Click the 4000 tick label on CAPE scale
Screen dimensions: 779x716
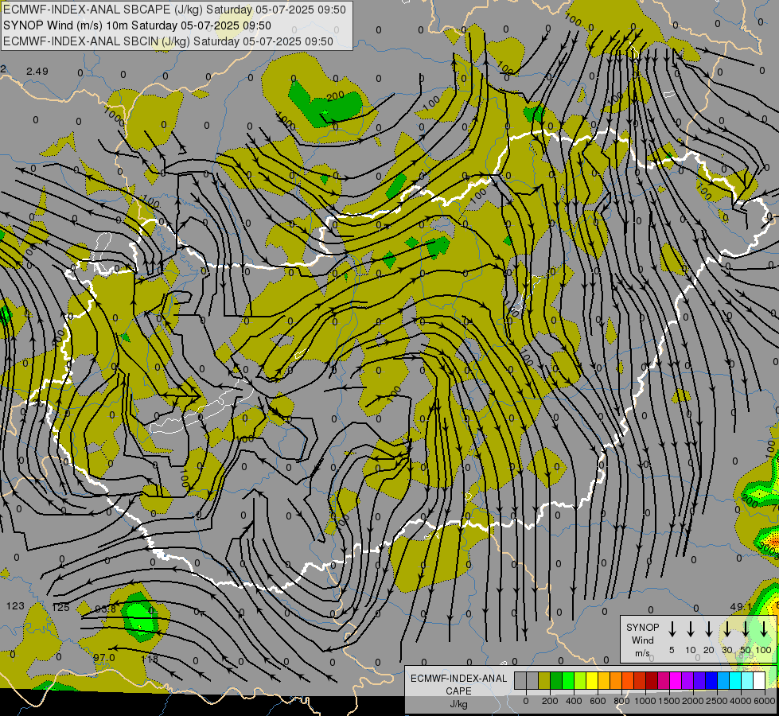[741, 701]
